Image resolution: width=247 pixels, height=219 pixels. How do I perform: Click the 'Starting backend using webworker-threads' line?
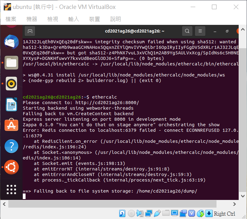pos(78,108)
